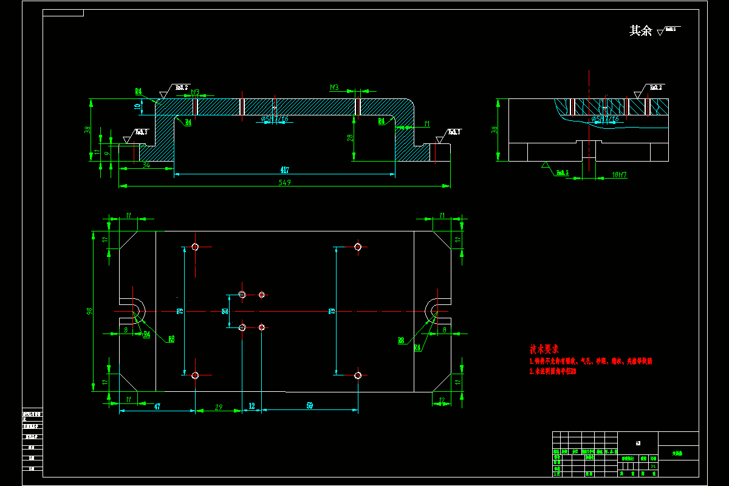The width and height of the screenshot is (729, 486).
Task: Select the 20 hole spacing dimension
Action: tap(225, 311)
